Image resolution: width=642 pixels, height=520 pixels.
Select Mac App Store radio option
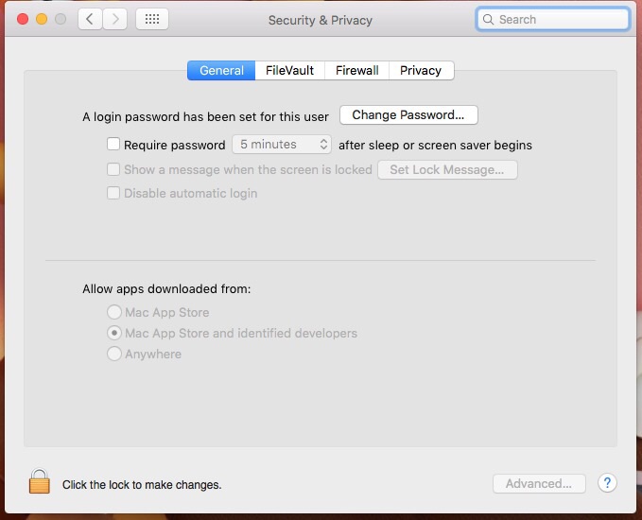(114, 312)
